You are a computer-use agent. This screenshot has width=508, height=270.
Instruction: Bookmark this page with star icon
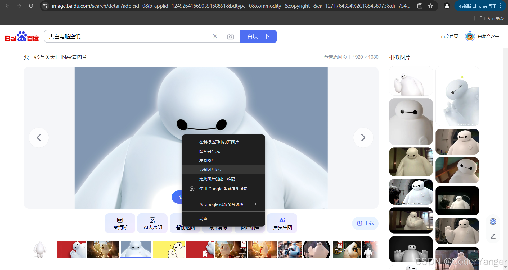(430, 6)
